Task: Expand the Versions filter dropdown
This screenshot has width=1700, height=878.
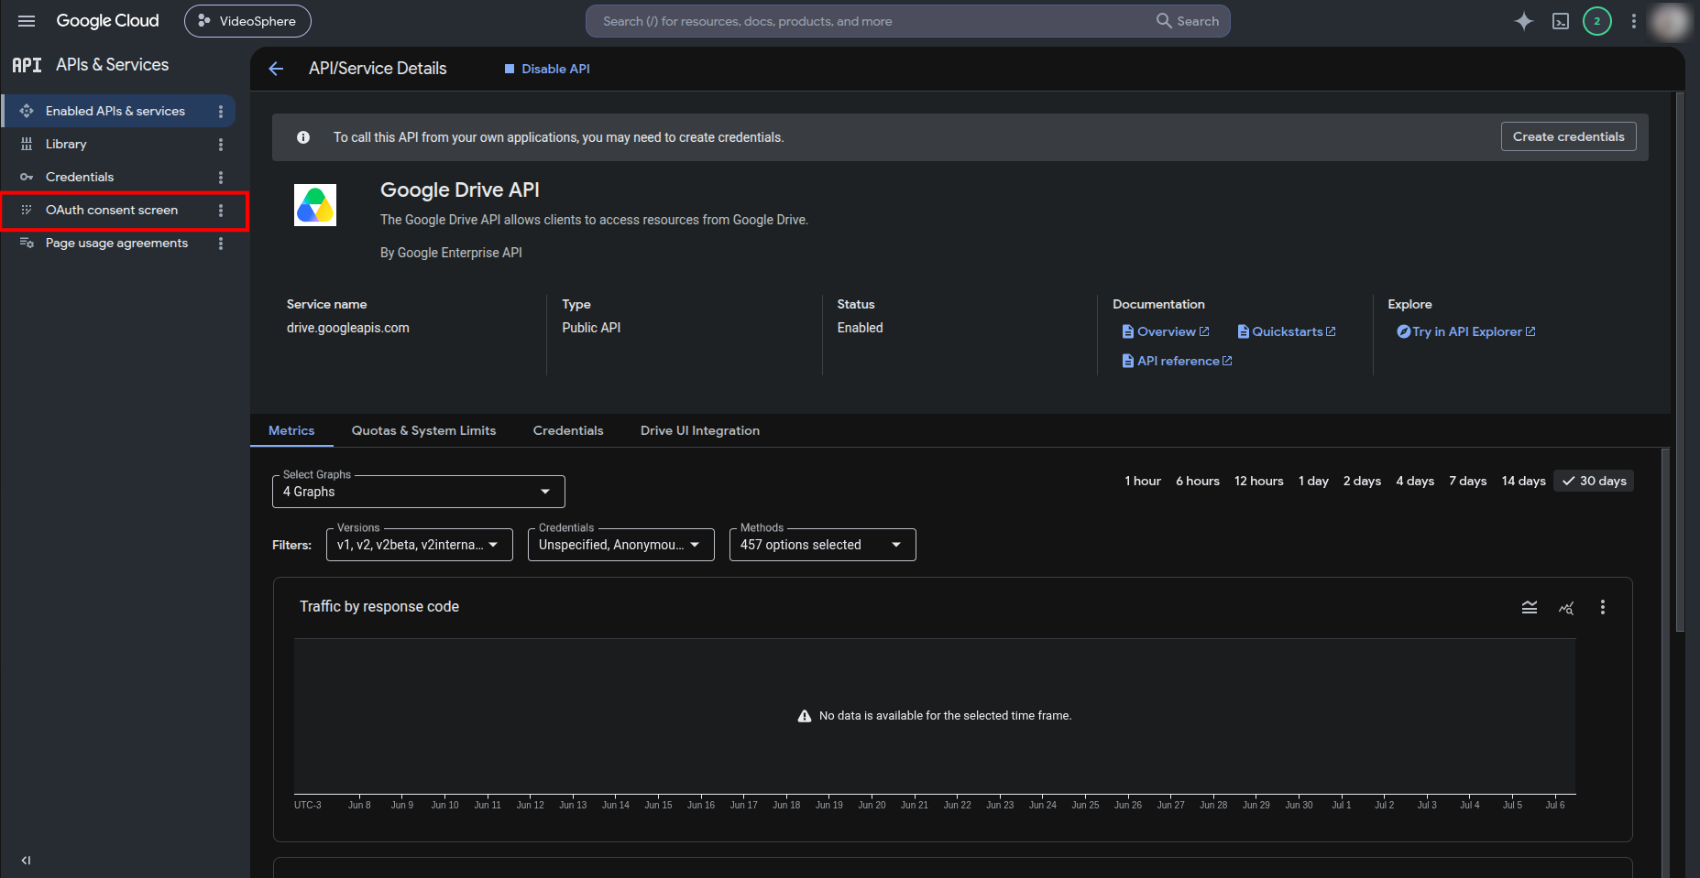Action: pos(420,545)
